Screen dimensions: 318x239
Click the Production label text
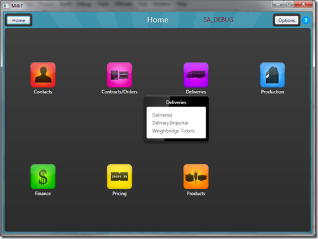tap(273, 92)
